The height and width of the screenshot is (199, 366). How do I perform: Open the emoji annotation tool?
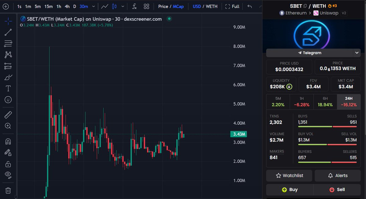[8, 99]
